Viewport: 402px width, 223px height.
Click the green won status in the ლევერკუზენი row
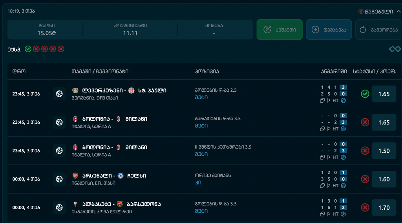click(x=365, y=94)
